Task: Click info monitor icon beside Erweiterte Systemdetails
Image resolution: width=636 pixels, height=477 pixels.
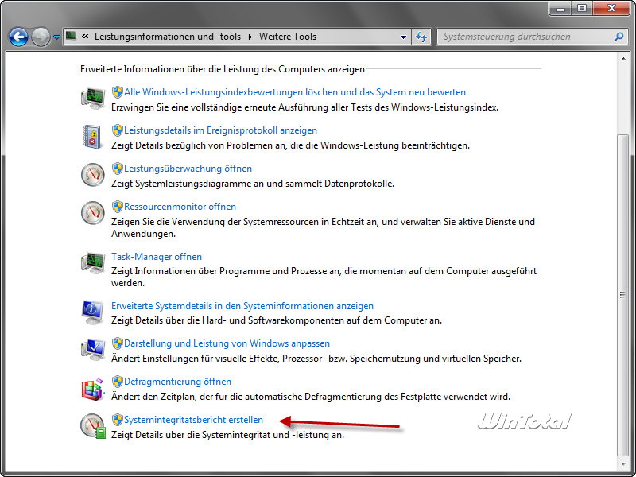Action: pos(93,312)
